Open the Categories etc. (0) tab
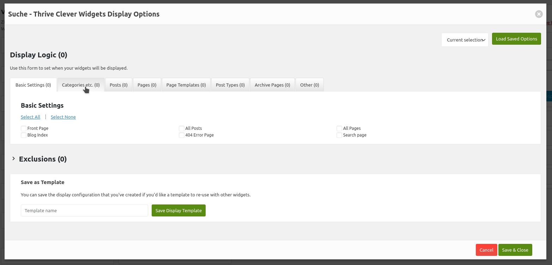Image resolution: width=552 pixels, height=265 pixels. point(81,85)
